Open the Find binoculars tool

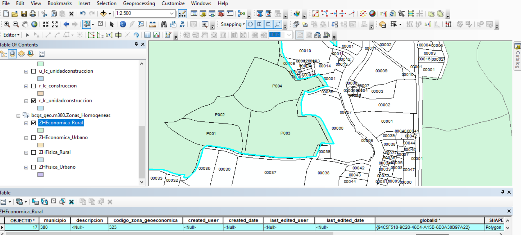click(164, 24)
